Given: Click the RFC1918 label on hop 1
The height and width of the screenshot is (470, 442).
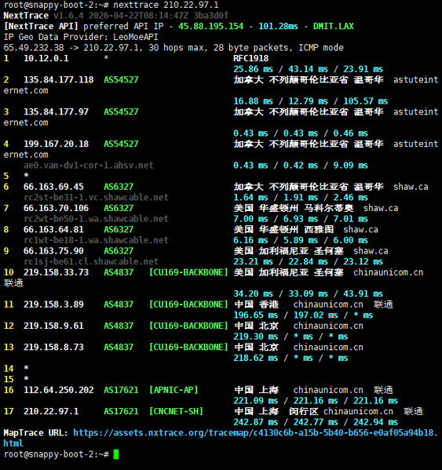Looking at the screenshot, I should point(251,58).
